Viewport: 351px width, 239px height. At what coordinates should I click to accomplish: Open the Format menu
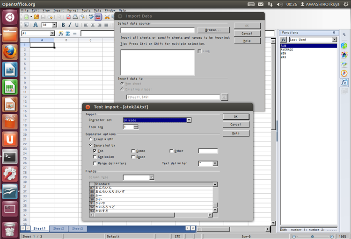pyautogui.click(x=73, y=10)
